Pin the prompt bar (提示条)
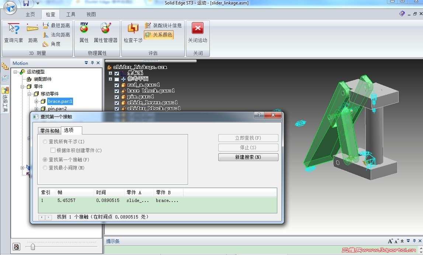The image size is (423, 255). (x=415, y=241)
